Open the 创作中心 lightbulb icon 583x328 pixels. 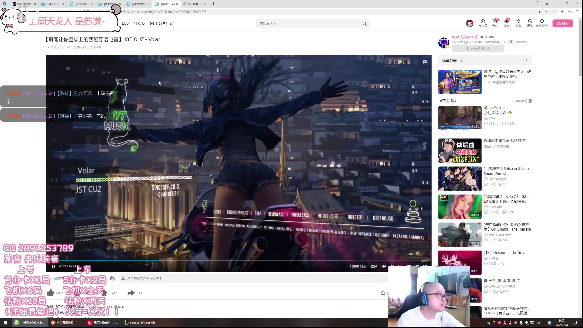point(542,23)
